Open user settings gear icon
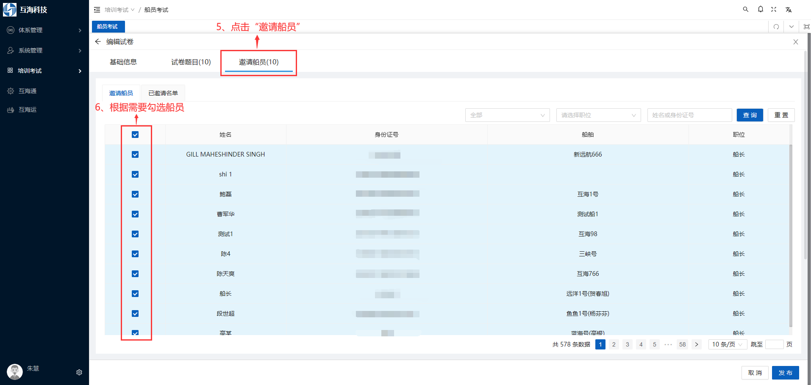Viewport: 811px width, 385px height. (79, 372)
